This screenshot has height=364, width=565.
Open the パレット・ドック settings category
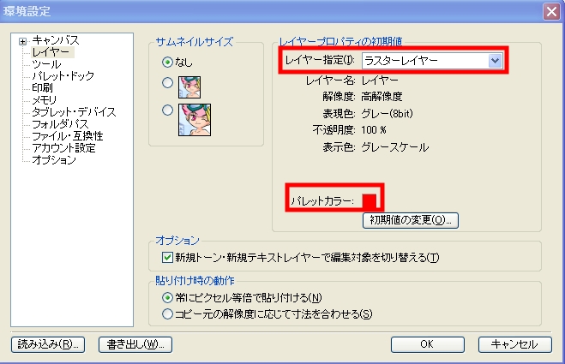63,76
